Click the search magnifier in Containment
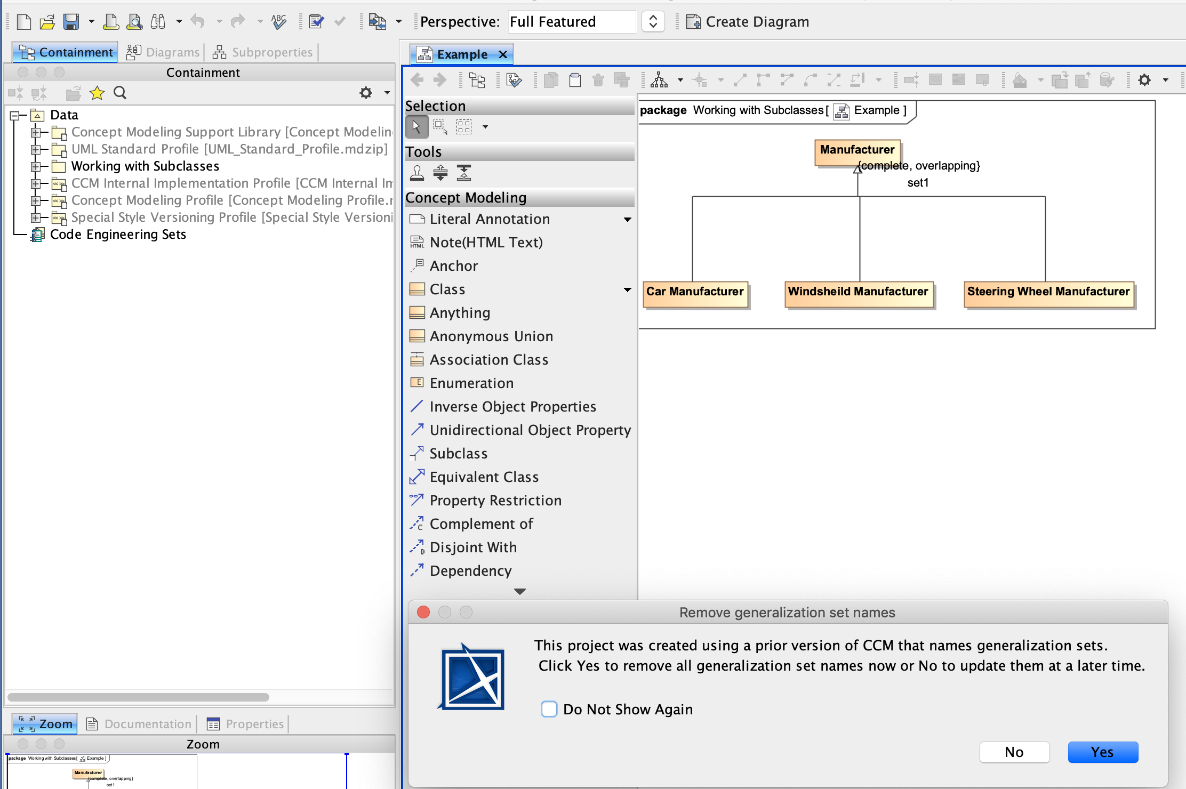The image size is (1186, 789). (x=120, y=93)
